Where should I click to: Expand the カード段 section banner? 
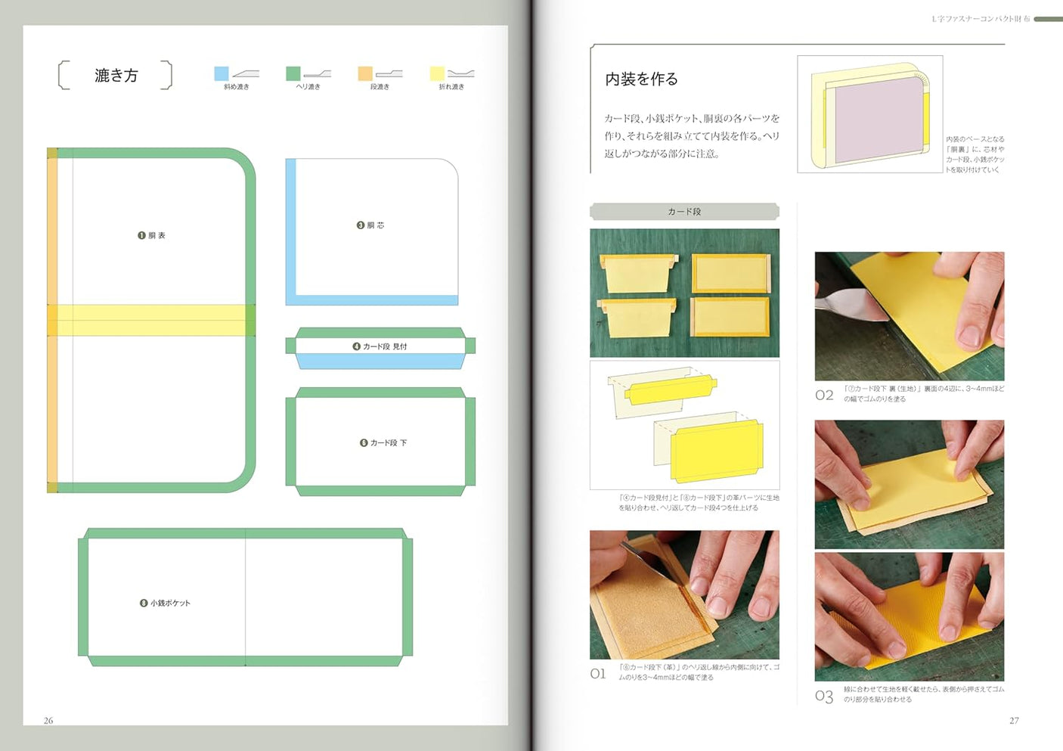coord(684,211)
